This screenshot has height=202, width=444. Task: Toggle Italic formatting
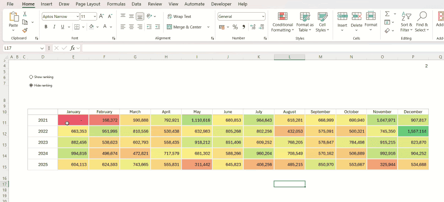tap(54, 27)
